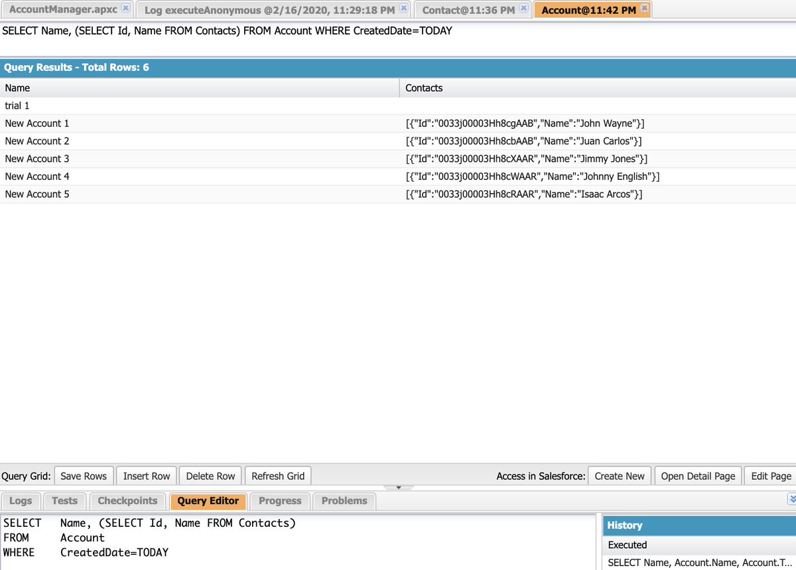Click the Create New button

pos(620,476)
